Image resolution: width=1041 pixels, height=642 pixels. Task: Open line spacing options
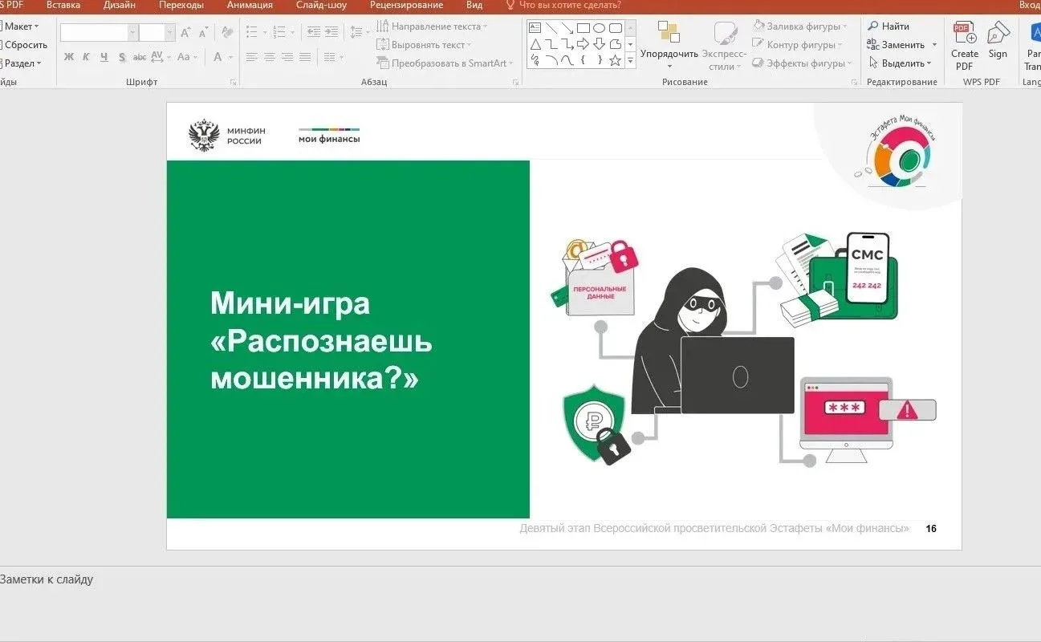[x=360, y=33]
